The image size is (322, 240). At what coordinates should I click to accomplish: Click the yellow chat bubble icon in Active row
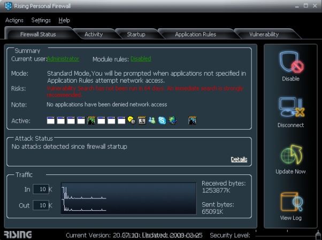[132, 120]
